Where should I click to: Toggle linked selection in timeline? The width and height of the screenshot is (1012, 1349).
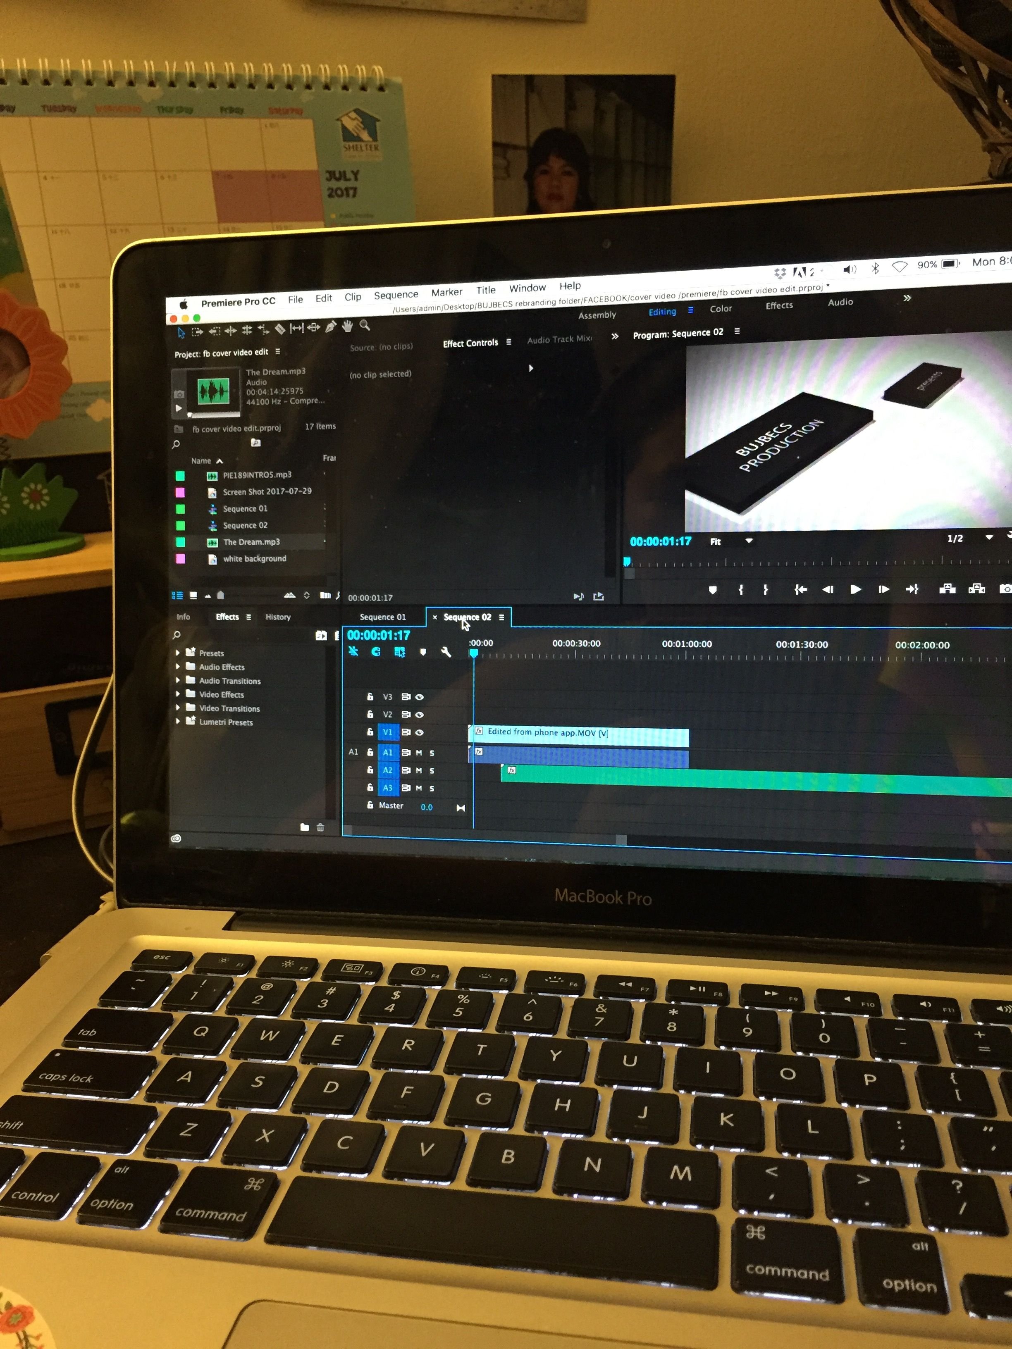point(400,652)
